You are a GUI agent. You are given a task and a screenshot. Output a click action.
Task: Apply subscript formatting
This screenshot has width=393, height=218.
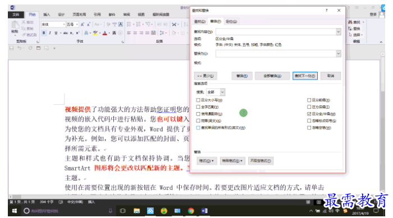click(x=71, y=33)
